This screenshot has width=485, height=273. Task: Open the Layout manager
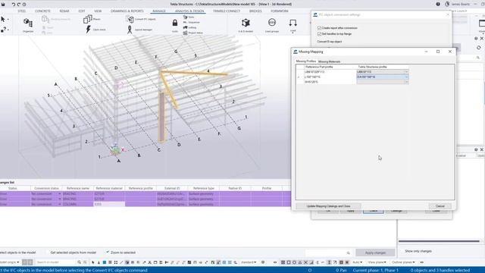coord(139,30)
